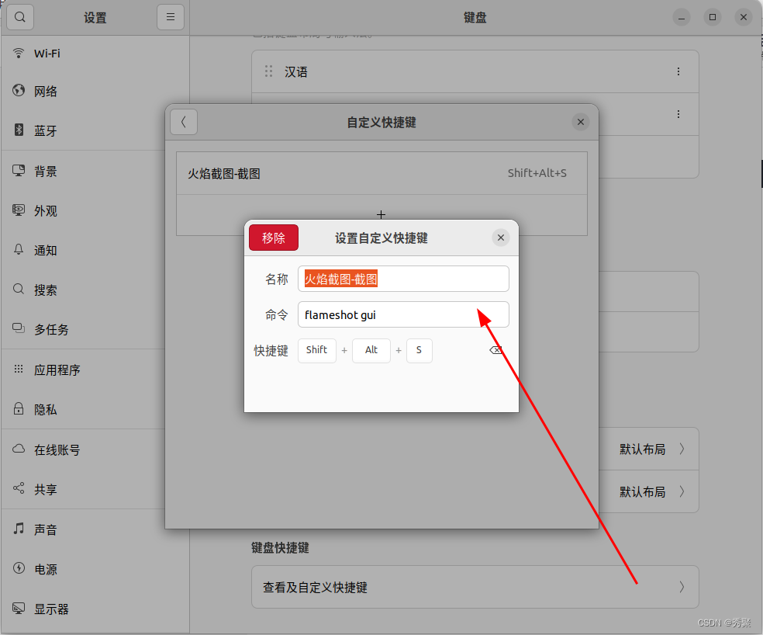
Task: Click the display icon beside 显示器
Action: [19, 608]
